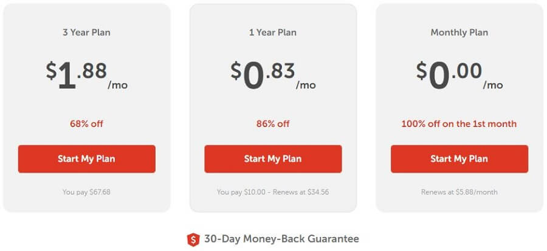Image resolution: width=547 pixels, height=251 pixels.
Task: Click the $0.00 per month price
Action: [x=459, y=75]
